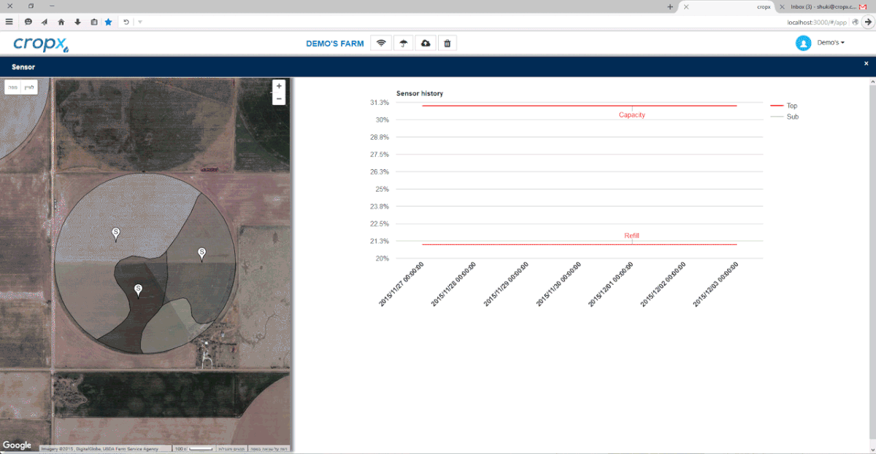Click the cloud upload icon button
The width and height of the screenshot is (876, 454).
(x=425, y=43)
